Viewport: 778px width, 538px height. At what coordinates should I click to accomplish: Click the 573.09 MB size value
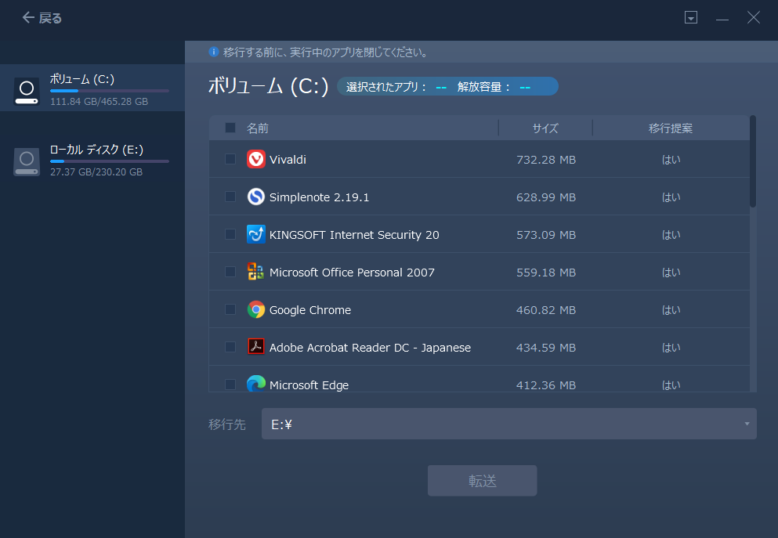(546, 235)
